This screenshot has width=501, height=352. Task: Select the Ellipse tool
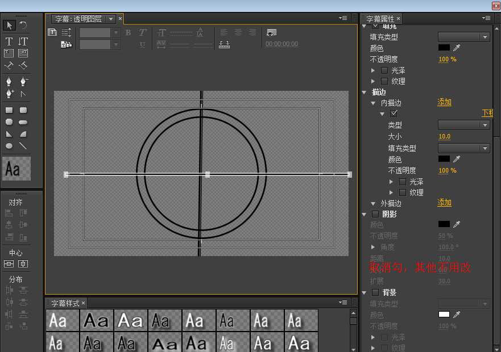tap(9, 146)
